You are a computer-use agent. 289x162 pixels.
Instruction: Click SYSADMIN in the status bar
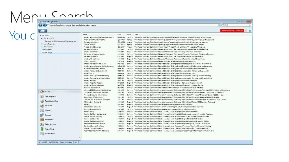(x=53, y=142)
